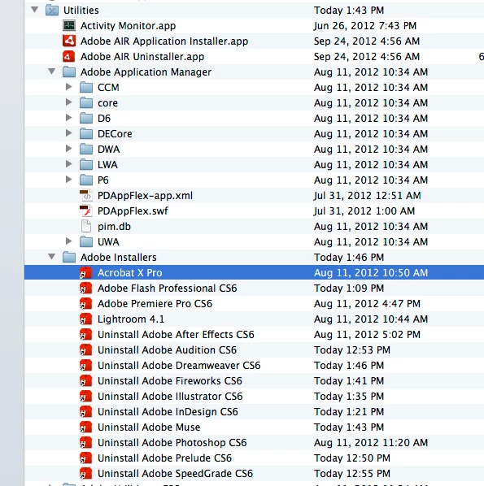Click the P6 folder icon
Screen dimensions: 484x486
[86, 180]
